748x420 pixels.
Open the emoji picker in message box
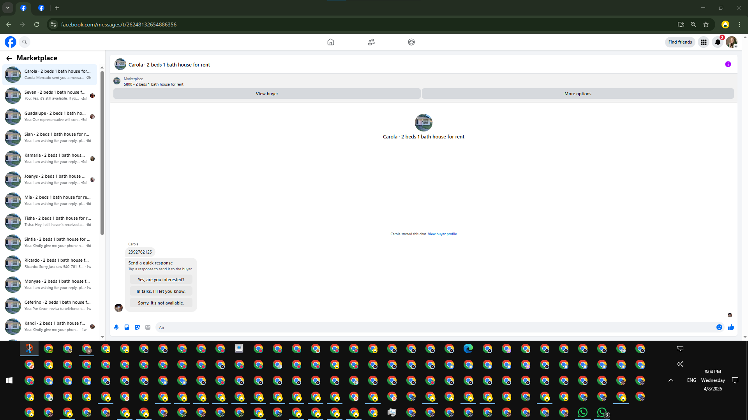coord(719,327)
